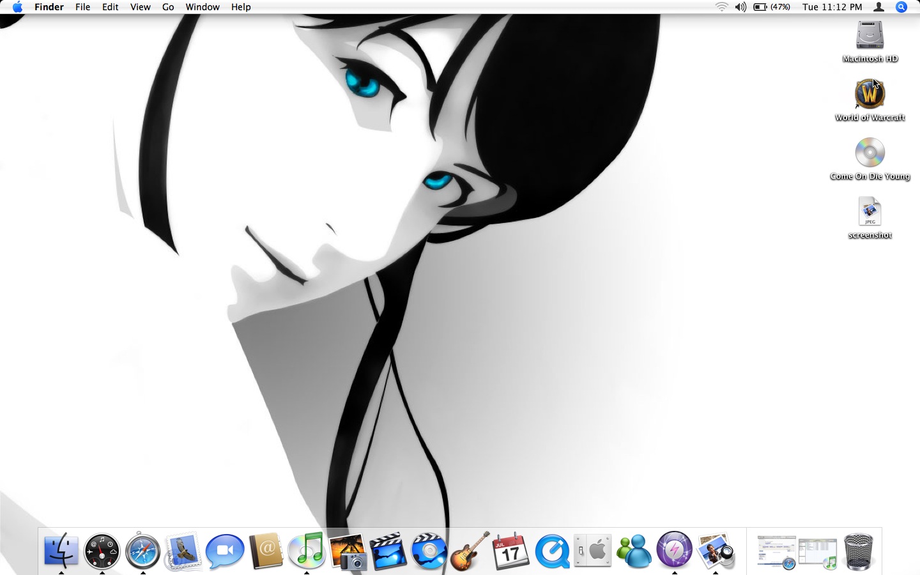Switch to iTunes in the Dock

307,551
